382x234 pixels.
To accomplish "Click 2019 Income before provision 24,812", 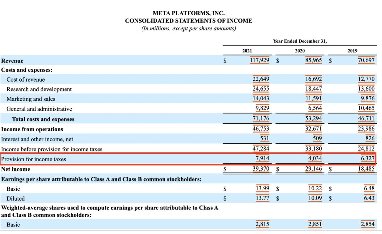I will (x=366, y=149).
